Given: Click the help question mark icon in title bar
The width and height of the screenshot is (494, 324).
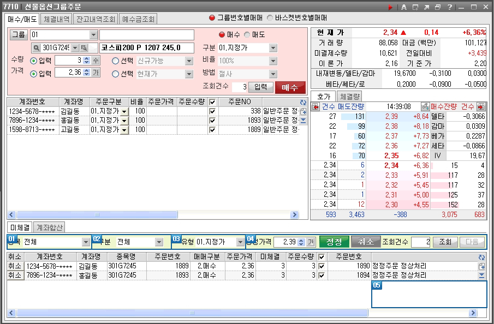Looking at the screenshot, I should [x=449, y=7].
